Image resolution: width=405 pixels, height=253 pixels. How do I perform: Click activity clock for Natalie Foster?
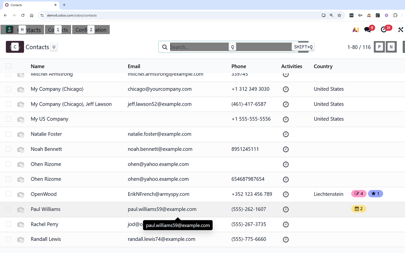tap(286, 134)
